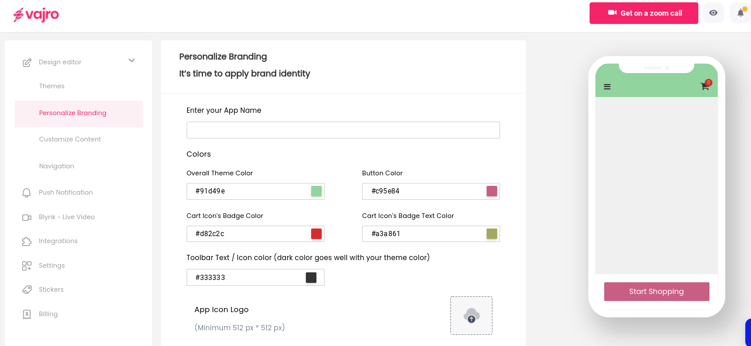Click the eye preview icon near the top right
Viewport: 751px width, 346px height.
click(x=714, y=13)
